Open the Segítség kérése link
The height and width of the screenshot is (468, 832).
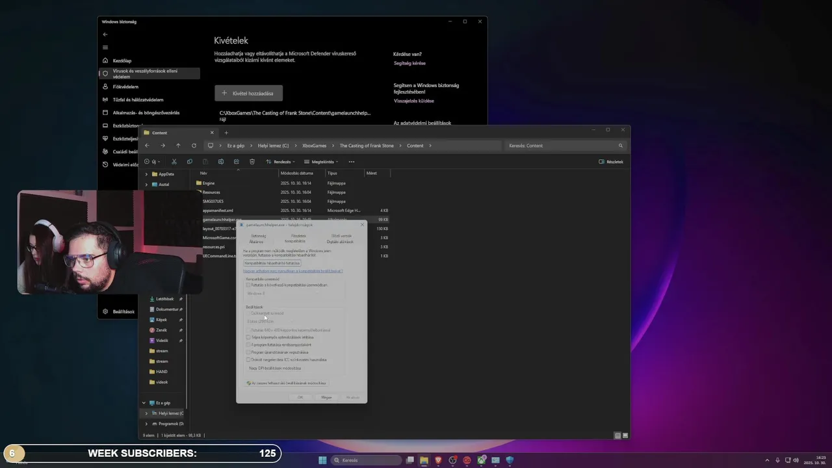pyautogui.click(x=409, y=63)
